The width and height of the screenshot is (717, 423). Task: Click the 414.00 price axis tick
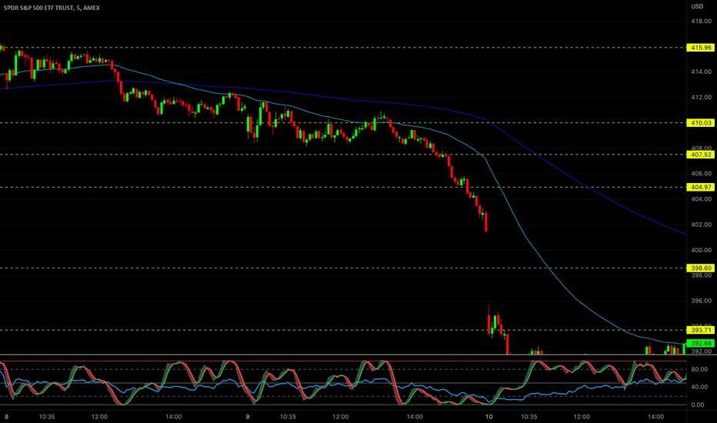(x=701, y=72)
